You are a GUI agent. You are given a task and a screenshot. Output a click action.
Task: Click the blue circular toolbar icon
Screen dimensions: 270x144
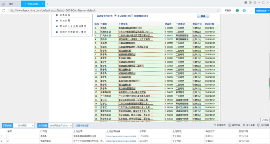[x=244, y=11]
